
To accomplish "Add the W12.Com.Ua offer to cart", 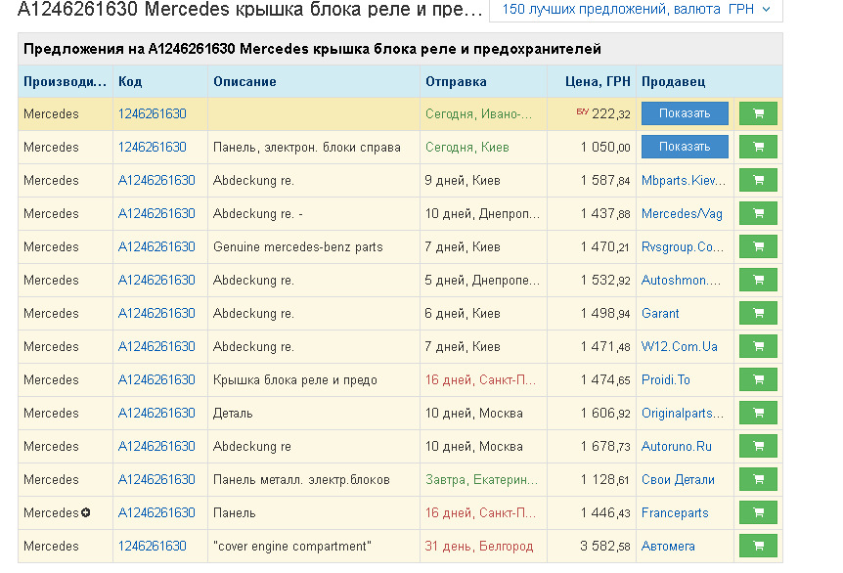I will tap(758, 347).
